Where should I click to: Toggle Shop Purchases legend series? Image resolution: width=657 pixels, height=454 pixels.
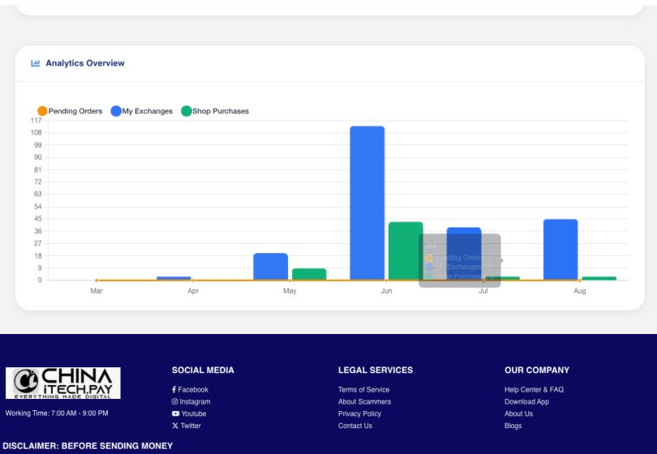click(215, 111)
